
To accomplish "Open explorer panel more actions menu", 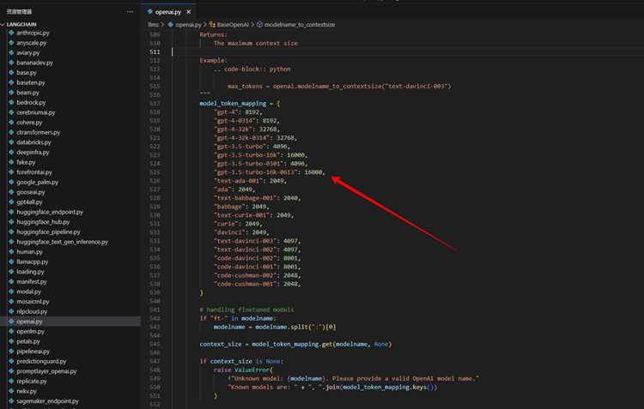I will (131, 11).
